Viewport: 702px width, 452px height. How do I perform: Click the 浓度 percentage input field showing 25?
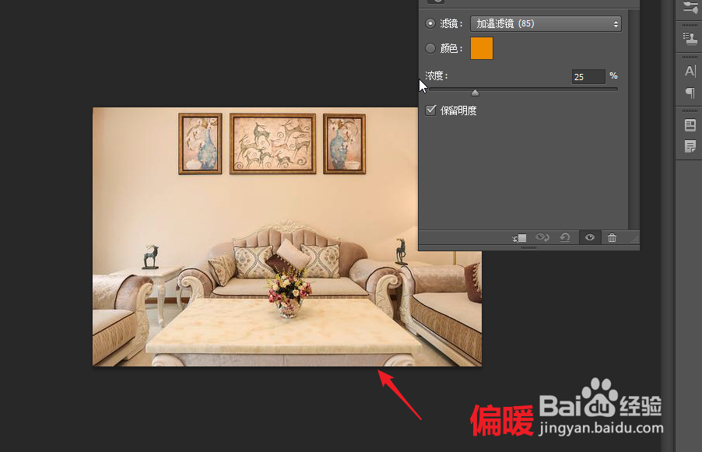tap(588, 76)
